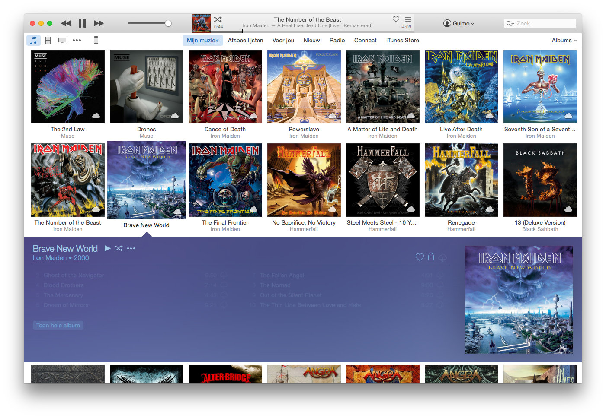The image size is (606, 418).
Task: Open the Nieuw tab
Action: pyautogui.click(x=312, y=40)
